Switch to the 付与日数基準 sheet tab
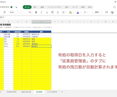This screenshot has width=117, height=97. click(52, 92)
